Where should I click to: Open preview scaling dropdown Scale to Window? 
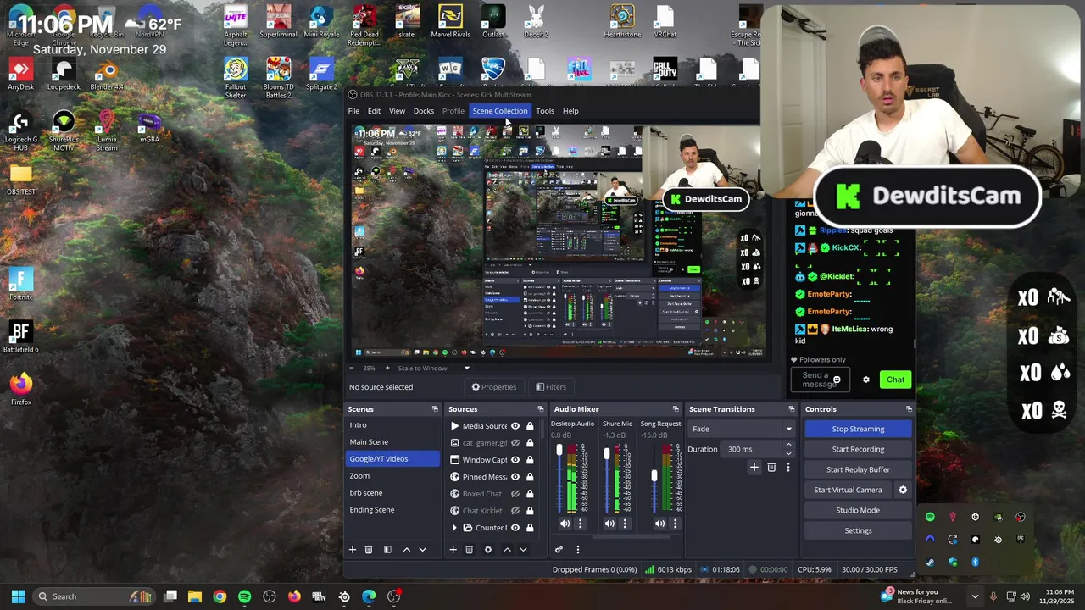click(x=433, y=368)
